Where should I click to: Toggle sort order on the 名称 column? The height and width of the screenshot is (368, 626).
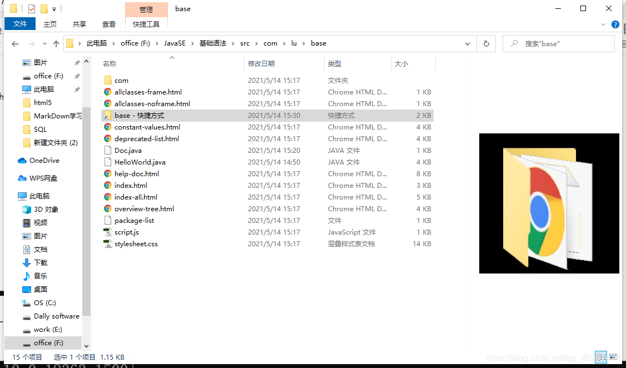109,63
